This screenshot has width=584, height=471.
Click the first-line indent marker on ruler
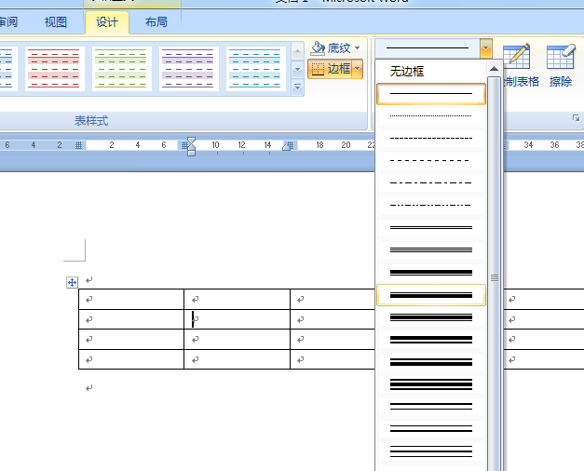tap(191, 141)
